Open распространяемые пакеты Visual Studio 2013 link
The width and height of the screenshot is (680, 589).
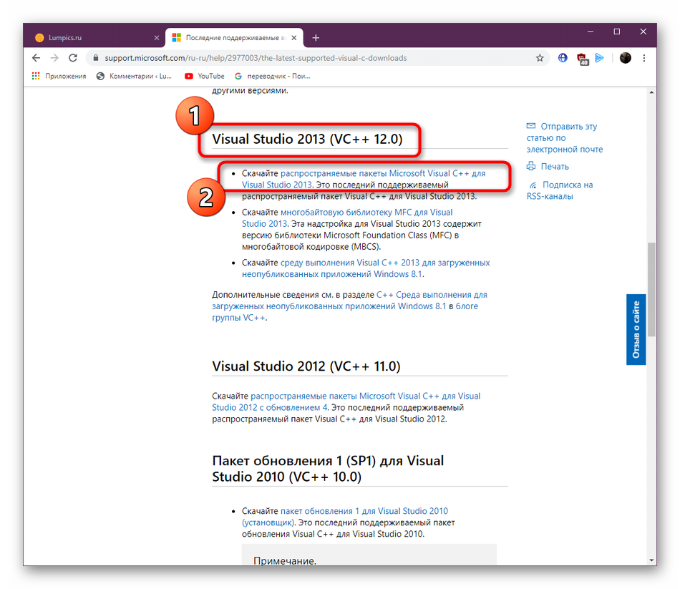[x=364, y=179]
